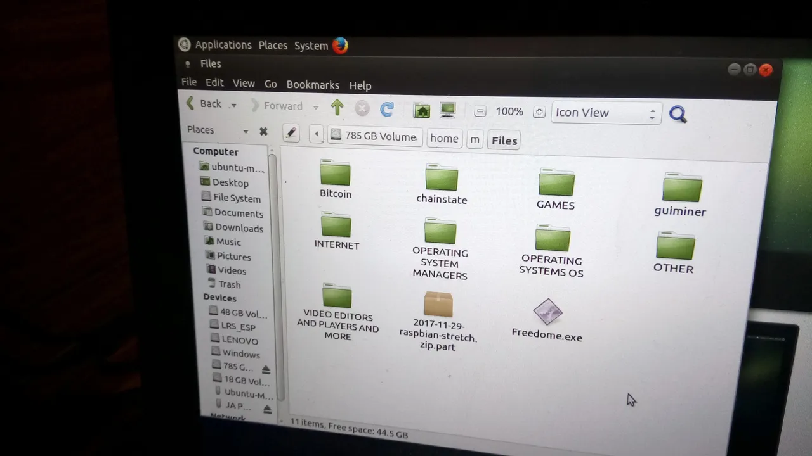The height and width of the screenshot is (456, 812).
Task: Select ubuntu-m... in the sidebar
Action: (x=232, y=168)
